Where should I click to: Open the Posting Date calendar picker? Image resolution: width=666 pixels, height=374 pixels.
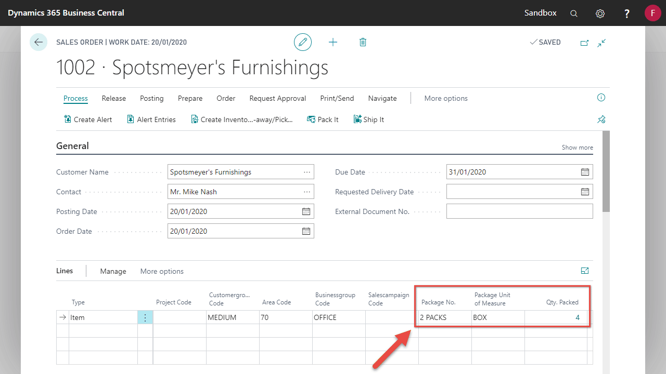click(306, 211)
